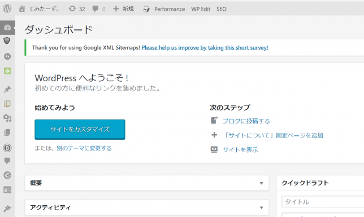Screen dimensions: 364x217
Task: Click monitor icon next to サイトを表示
Action: [x=214, y=149]
